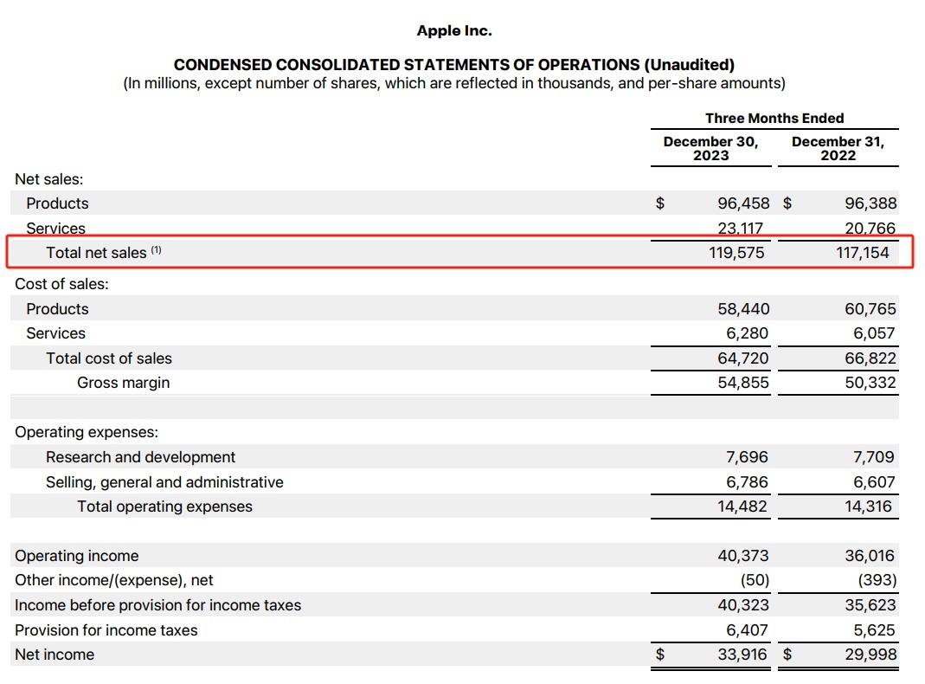Viewport: 925px width, 684px height.
Task: Click the 'Three Months Ended' header
Action: [x=774, y=118]
